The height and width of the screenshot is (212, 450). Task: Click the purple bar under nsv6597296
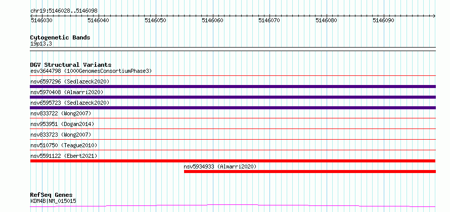(233, 87)
